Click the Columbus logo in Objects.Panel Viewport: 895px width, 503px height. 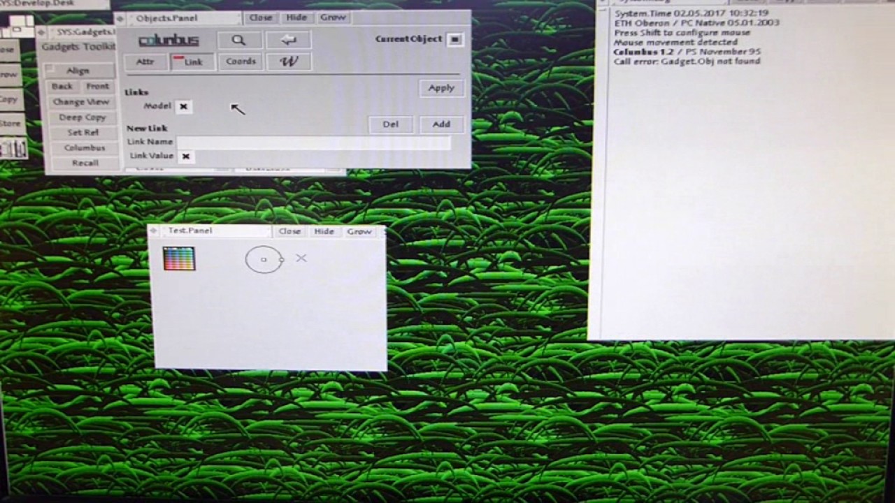coord(169,41)
